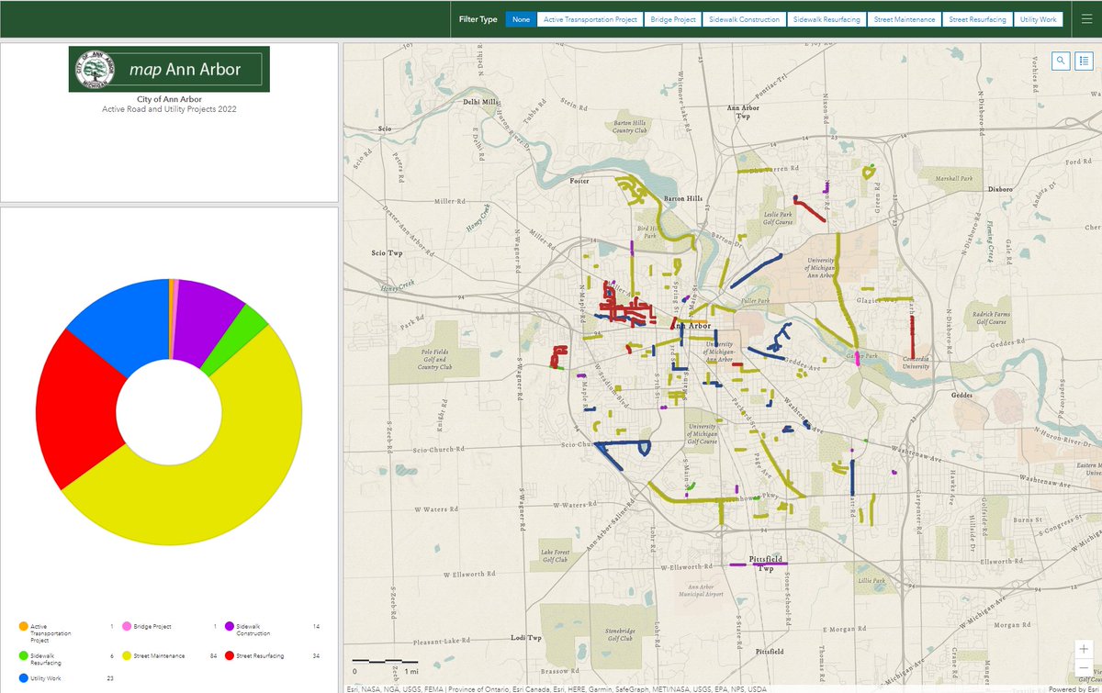Click the Delhi Mills map label
The image size is (1102, 693).
coord(480,103)
